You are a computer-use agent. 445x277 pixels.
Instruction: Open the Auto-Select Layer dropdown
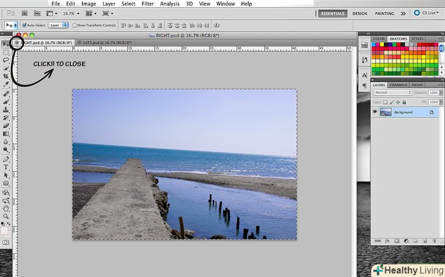(58, 26)
